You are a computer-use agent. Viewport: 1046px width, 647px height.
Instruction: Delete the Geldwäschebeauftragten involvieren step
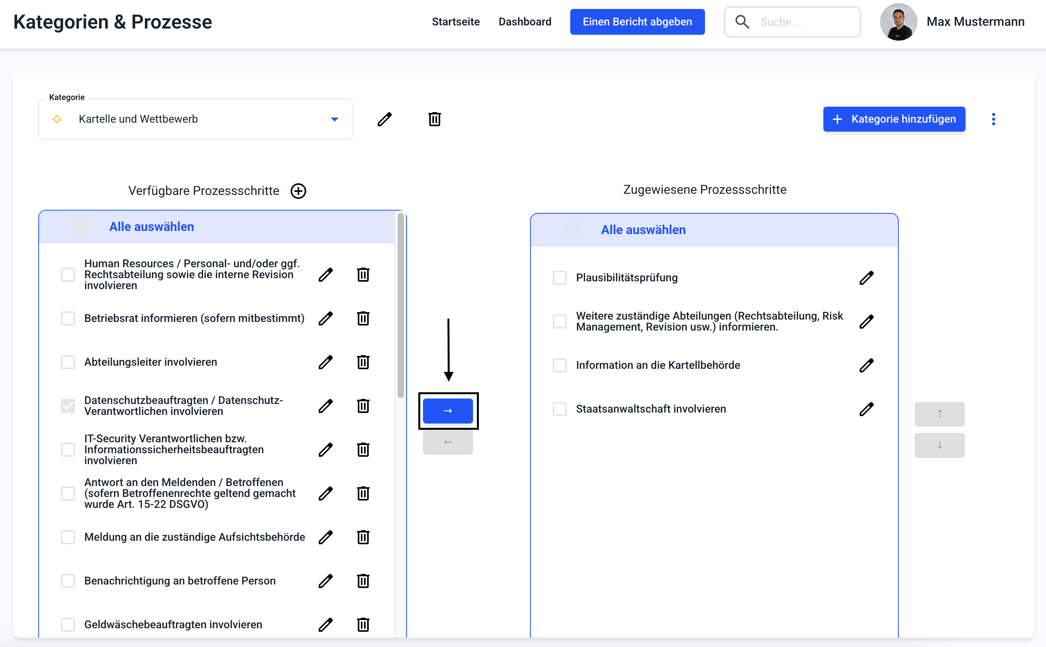tap(363, 624)
